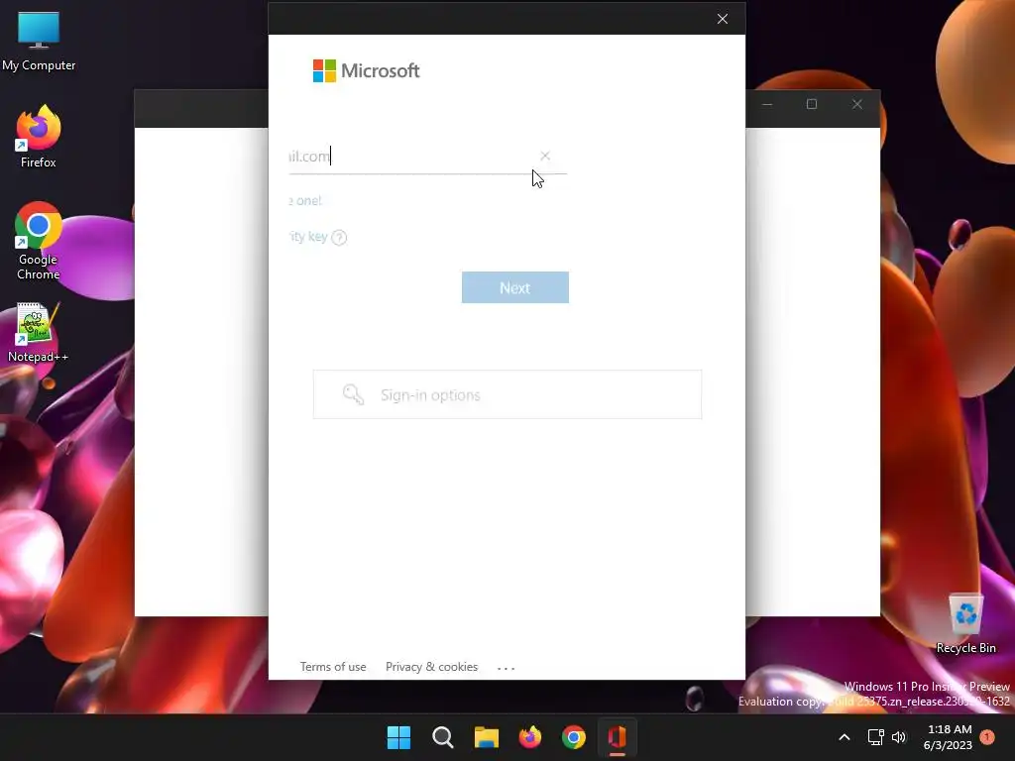Show hidden system tray icons
Image resolution: width=1015 pixels, height=761 pixels.
click(845, 737)
